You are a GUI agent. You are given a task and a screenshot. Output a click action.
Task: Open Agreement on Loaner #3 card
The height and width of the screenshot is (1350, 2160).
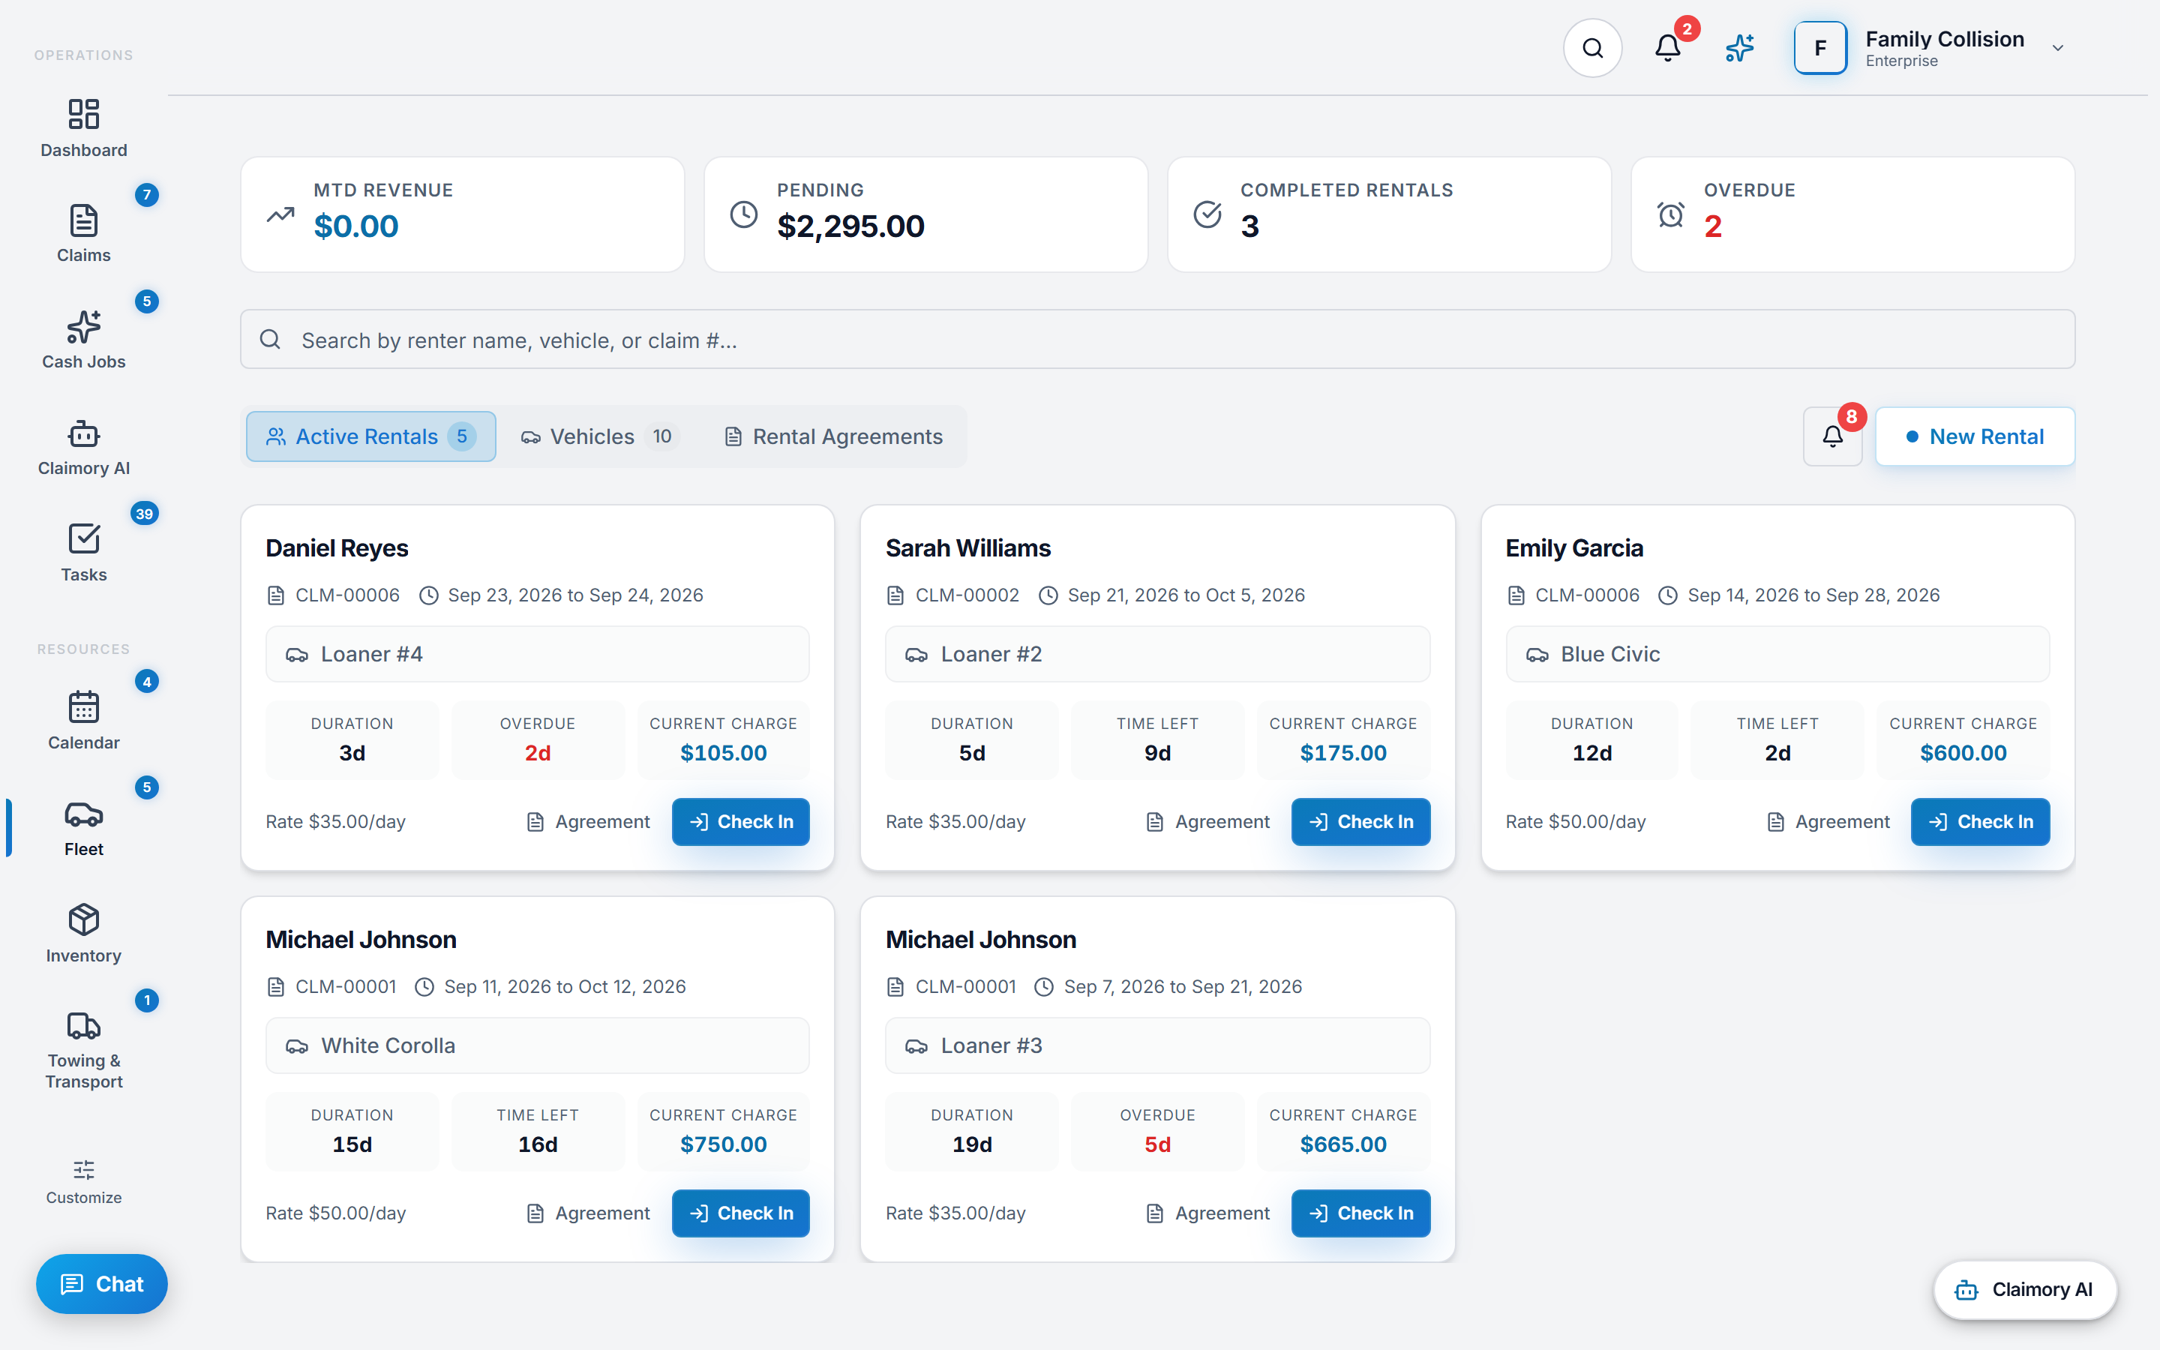[1207, 1213]
